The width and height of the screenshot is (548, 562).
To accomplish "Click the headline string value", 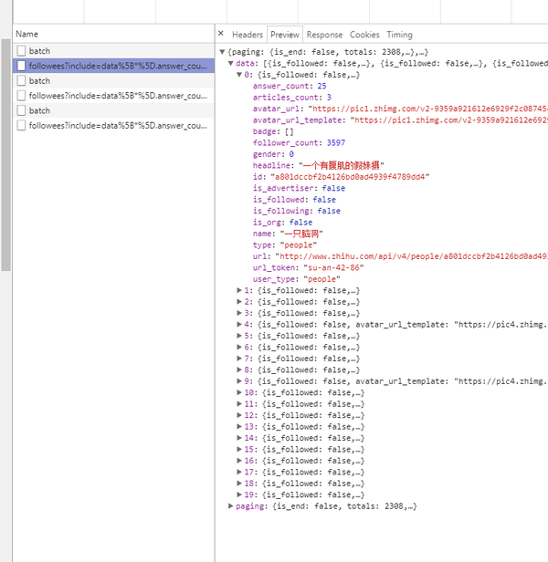I will [x=342, y=165].
